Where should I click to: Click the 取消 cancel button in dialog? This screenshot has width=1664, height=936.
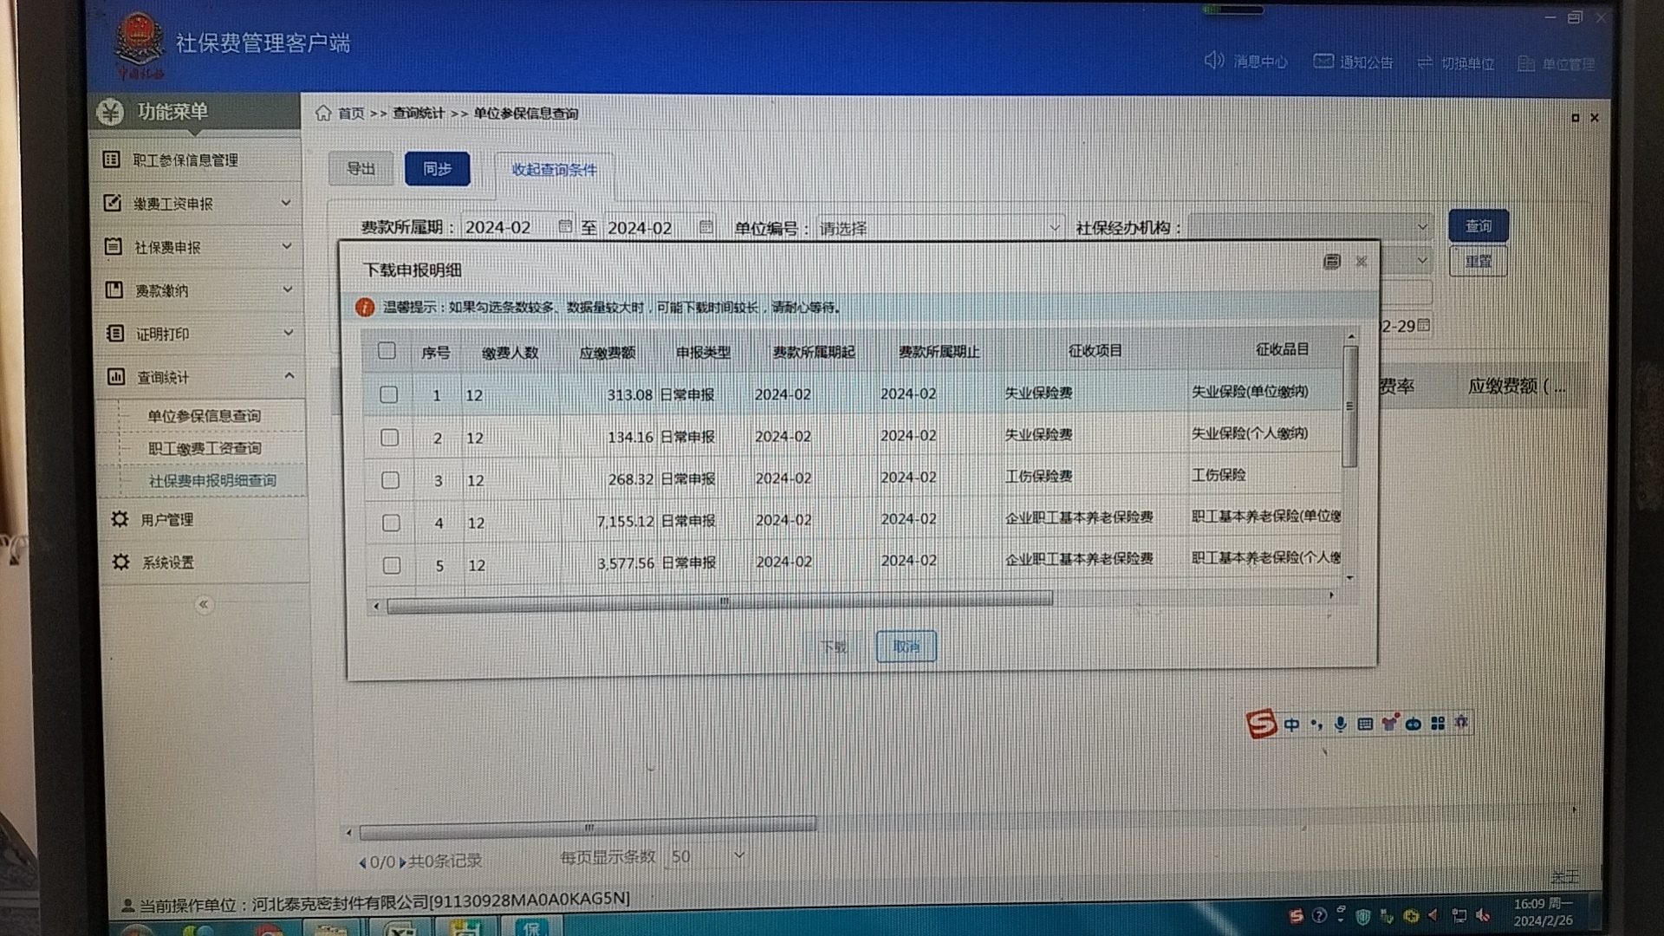click(906, 647)
